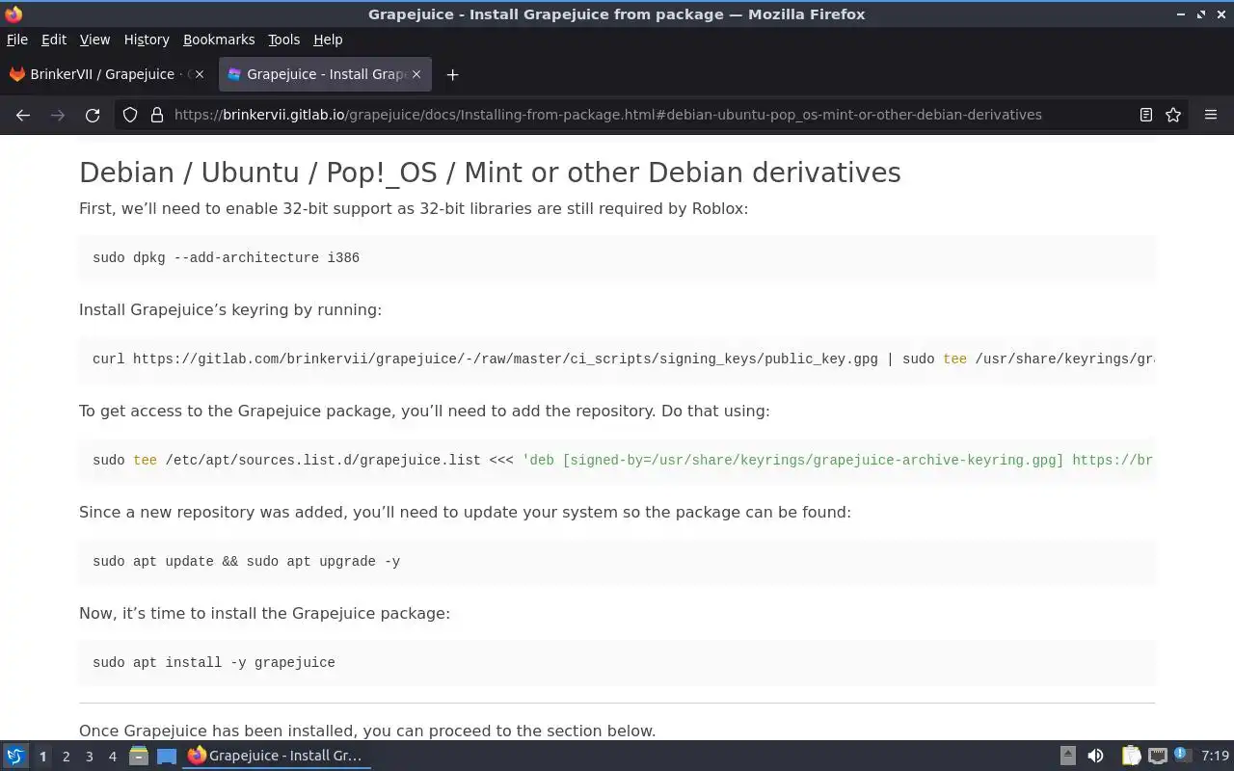The height and width of the screenshot is (771, 1234).
Task: Select the Grapejuice - Install Grapejuice tab
Action: 326,74
